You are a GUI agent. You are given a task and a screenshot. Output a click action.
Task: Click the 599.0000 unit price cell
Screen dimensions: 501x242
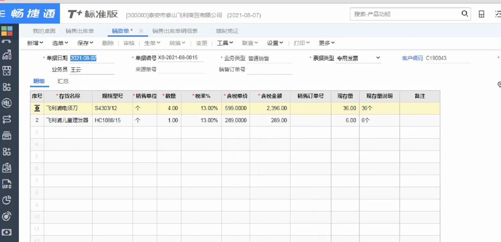coord(236,108)
